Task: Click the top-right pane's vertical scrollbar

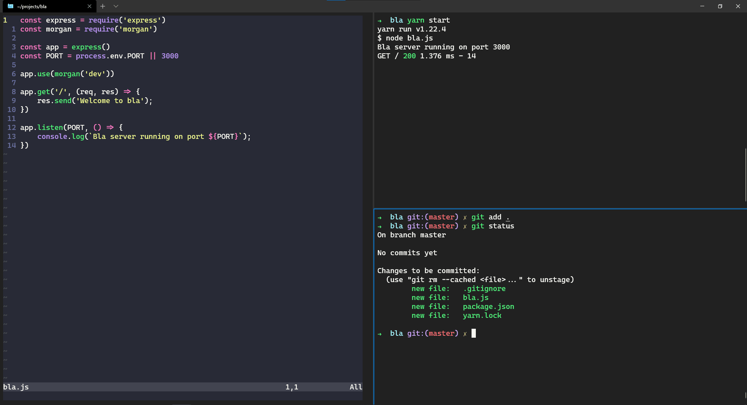Action: click(x=745, y=174)
